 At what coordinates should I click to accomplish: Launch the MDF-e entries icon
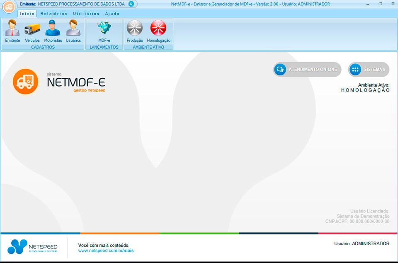tap(104, 31)
